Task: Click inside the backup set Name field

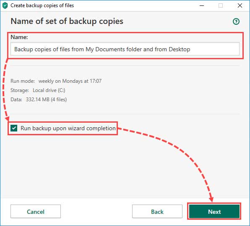Action: pos(125,49)
